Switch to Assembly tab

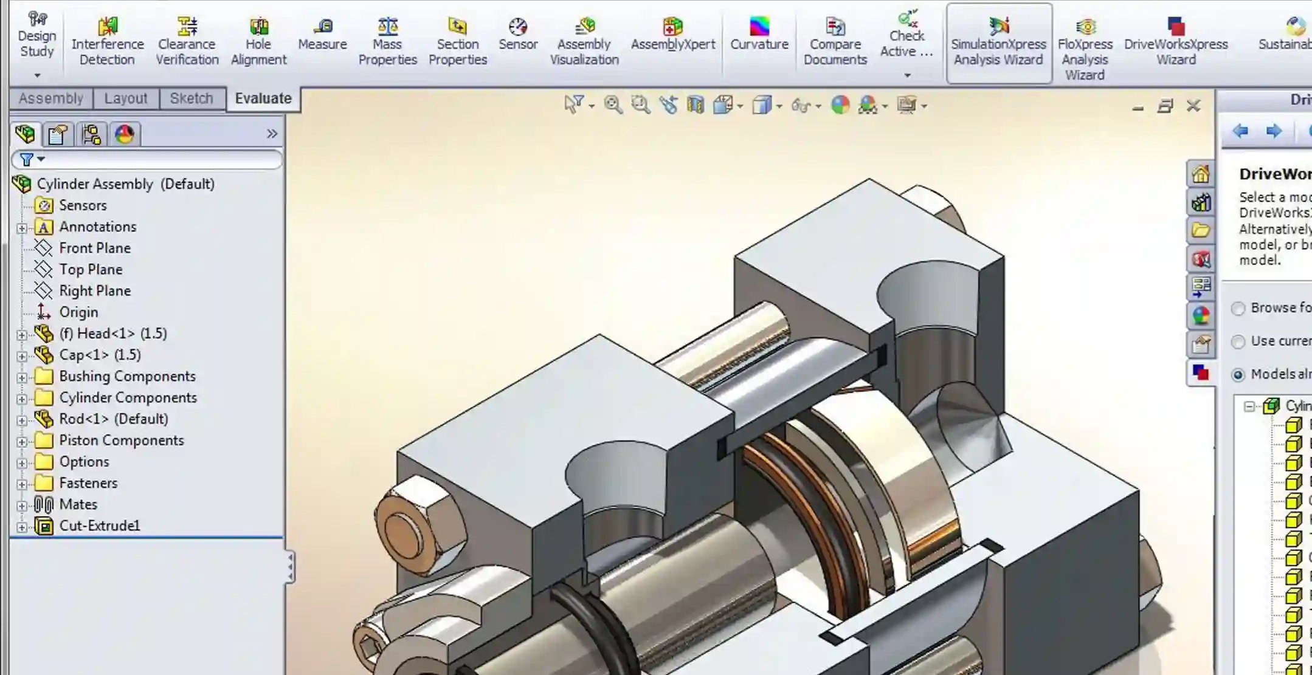coord(51,98)
